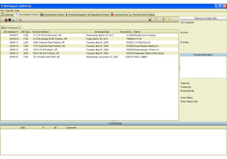
Task: Open the Help menu
Action: tap(17, 11)
